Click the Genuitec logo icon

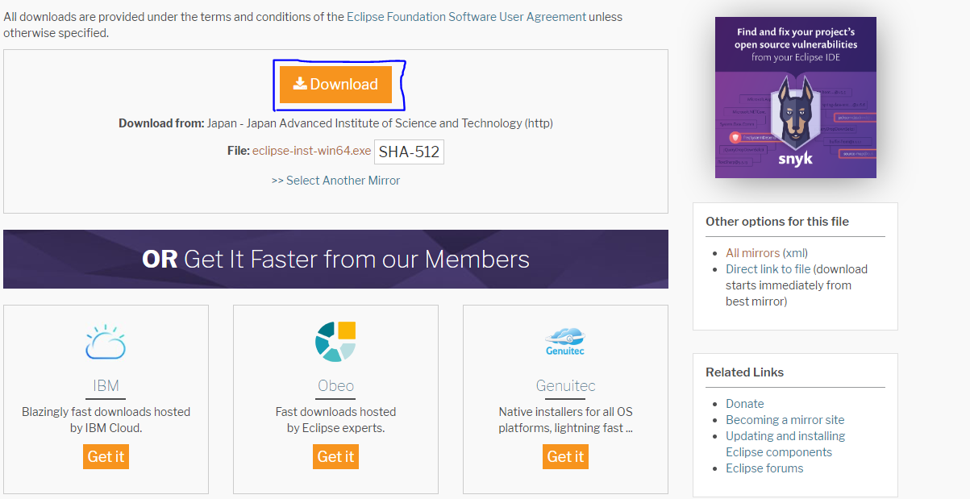pos(565,342)
